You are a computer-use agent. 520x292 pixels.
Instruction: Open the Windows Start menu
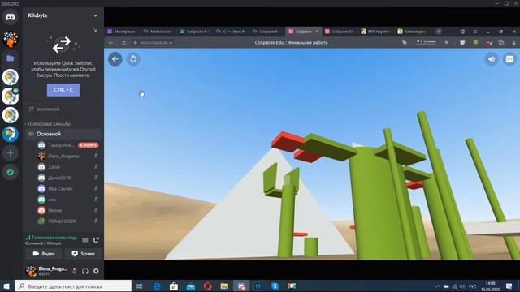coord(6,286)
